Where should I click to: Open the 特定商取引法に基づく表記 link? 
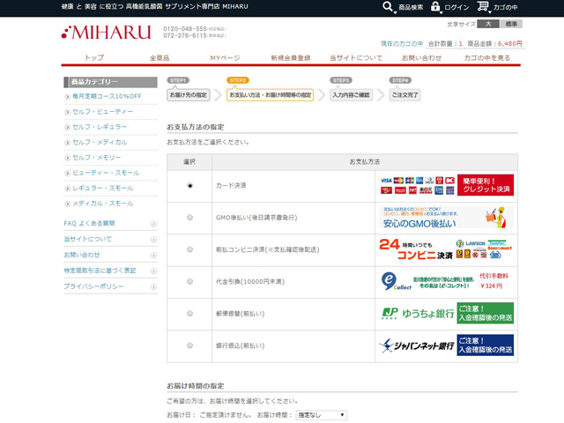coord(100,271)
